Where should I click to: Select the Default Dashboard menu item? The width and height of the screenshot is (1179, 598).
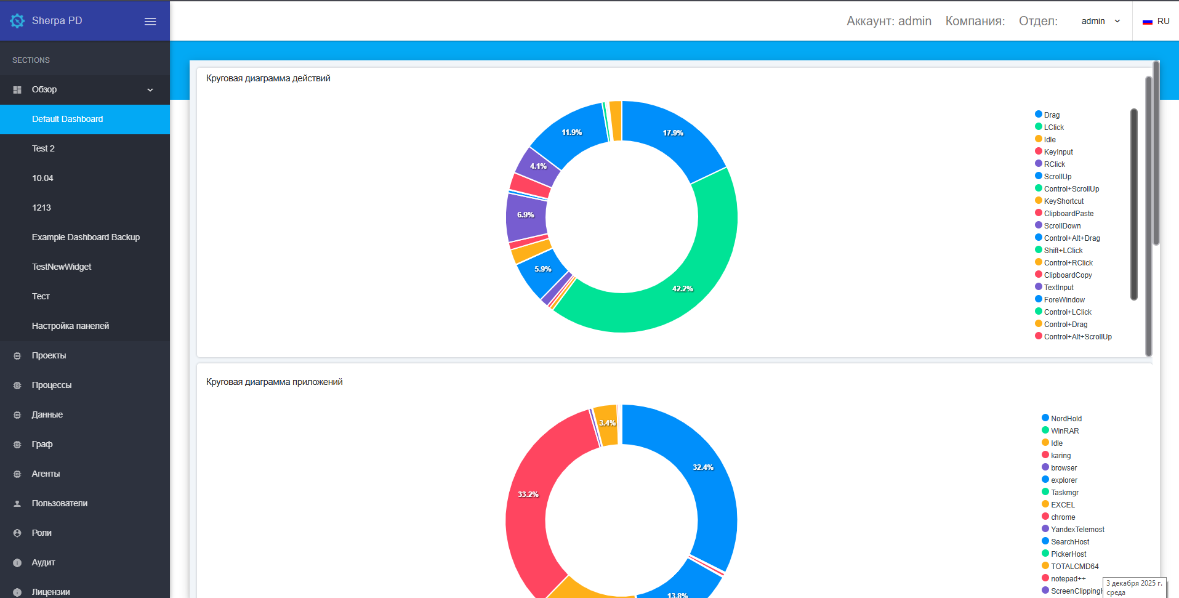pyautogui.click(x=67, y=119)
